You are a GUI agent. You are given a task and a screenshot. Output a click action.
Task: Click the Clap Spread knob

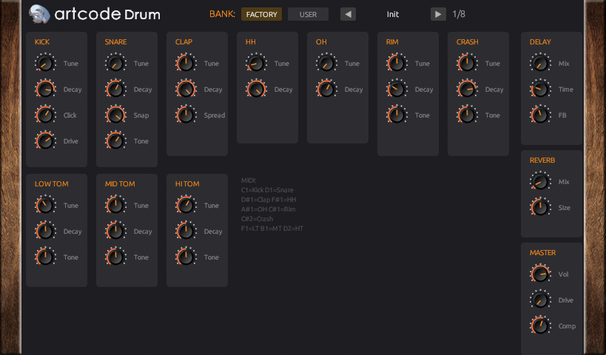pos(186,115)
